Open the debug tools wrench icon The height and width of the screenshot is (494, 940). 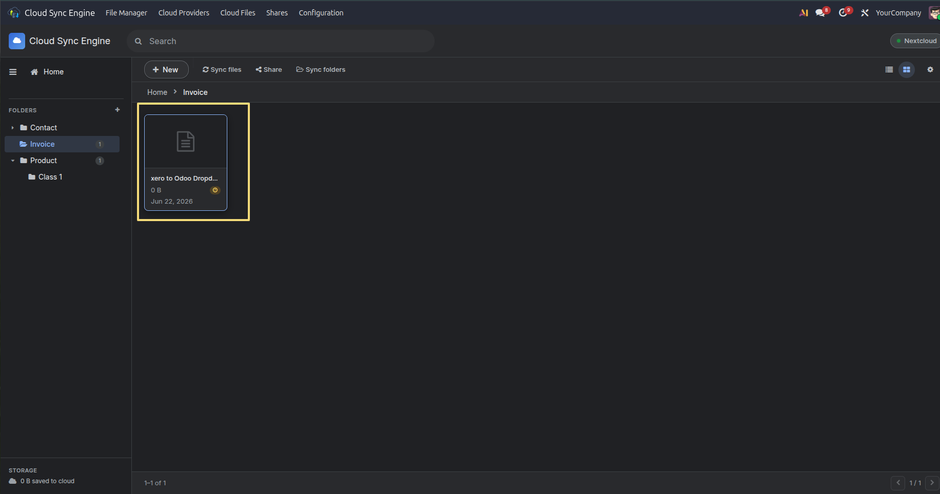point(865,13)
